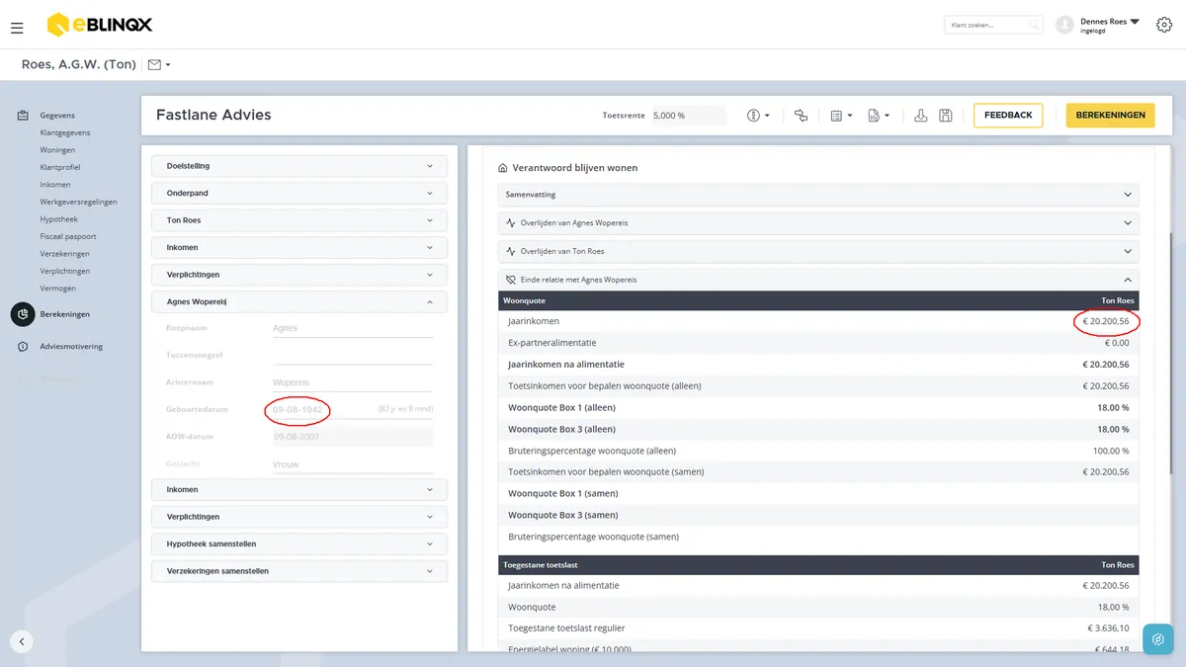The width and height of the screenshot is (1186, 667).
Task: Expand Verzekeringen samenstellen section
Action: [299, 571]
